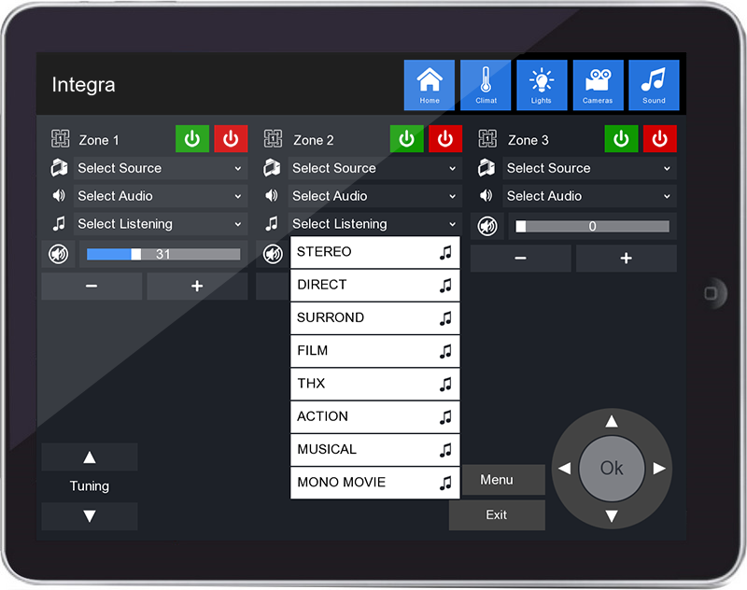This screenshot has height=590, width=747.
Task: Open the Sound music note icon
Action: point(654,84)
